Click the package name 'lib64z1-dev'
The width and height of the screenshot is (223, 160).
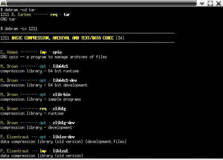pyautogui.click(x=65, y=80)
